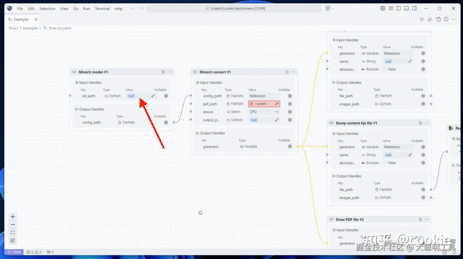Toggle bottom panel layout icon
The width and height of the screenshot is (463, 259).
coord(406,8)
